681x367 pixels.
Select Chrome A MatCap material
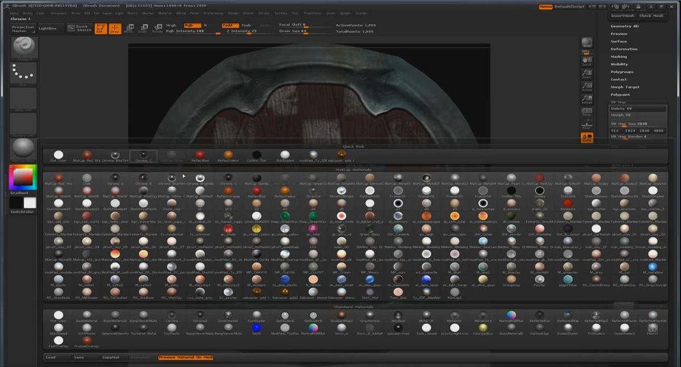[115, 179]
